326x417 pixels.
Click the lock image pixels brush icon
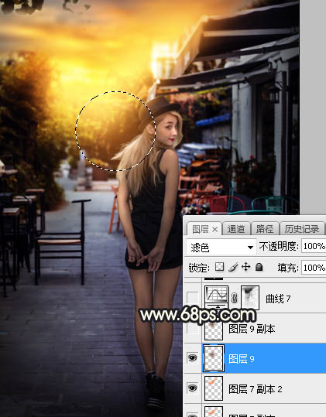pos(233,267)
